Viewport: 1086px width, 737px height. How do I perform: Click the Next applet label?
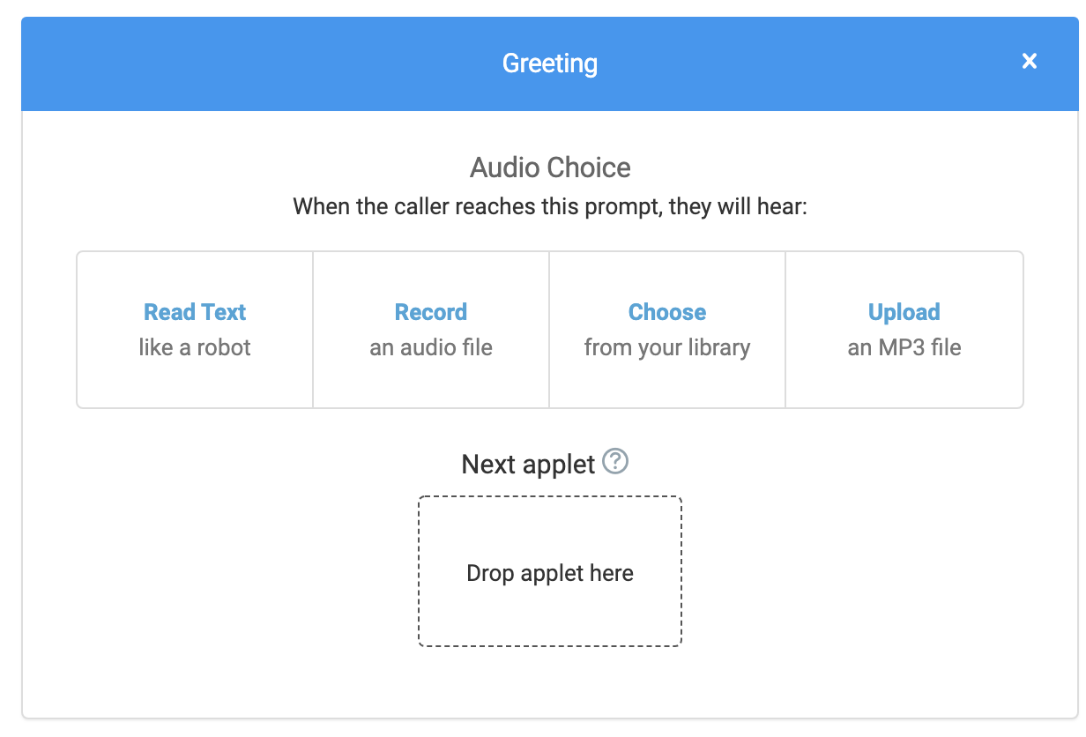click(x=528, y=465)
